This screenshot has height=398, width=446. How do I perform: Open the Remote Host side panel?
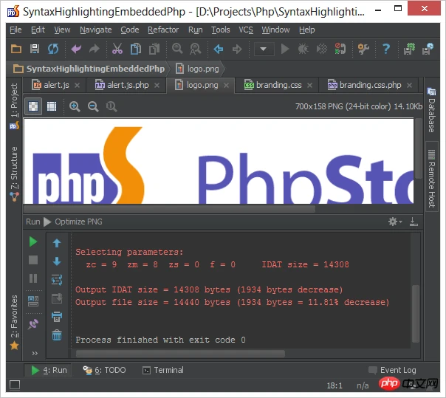click(x=431, y=178)
